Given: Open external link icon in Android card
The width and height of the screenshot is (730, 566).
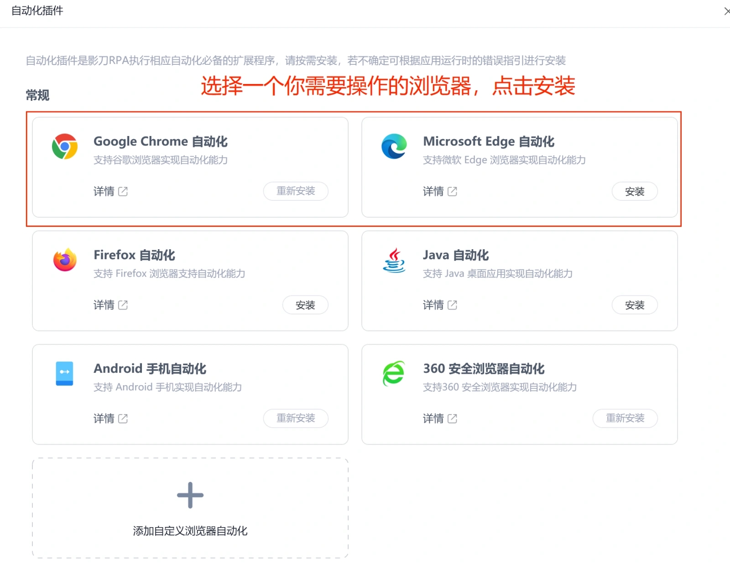Looking at the screenshot, I should click(x=123, y=419).
